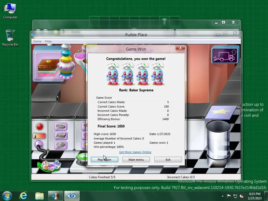The width and height of the screenshot is (268, 201).
Task: Click High score: 1650 text
Action: click(105, 134)
